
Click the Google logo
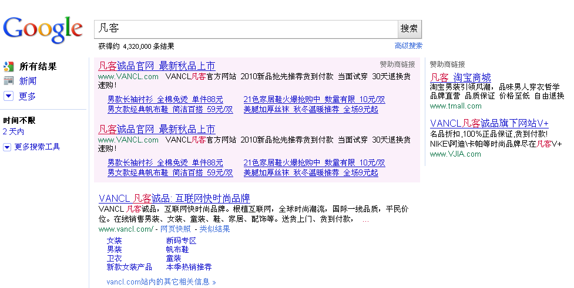click(x=43, y=30)
